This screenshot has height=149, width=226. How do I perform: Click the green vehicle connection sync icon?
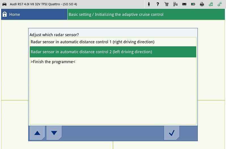click(x=211, y=4)
